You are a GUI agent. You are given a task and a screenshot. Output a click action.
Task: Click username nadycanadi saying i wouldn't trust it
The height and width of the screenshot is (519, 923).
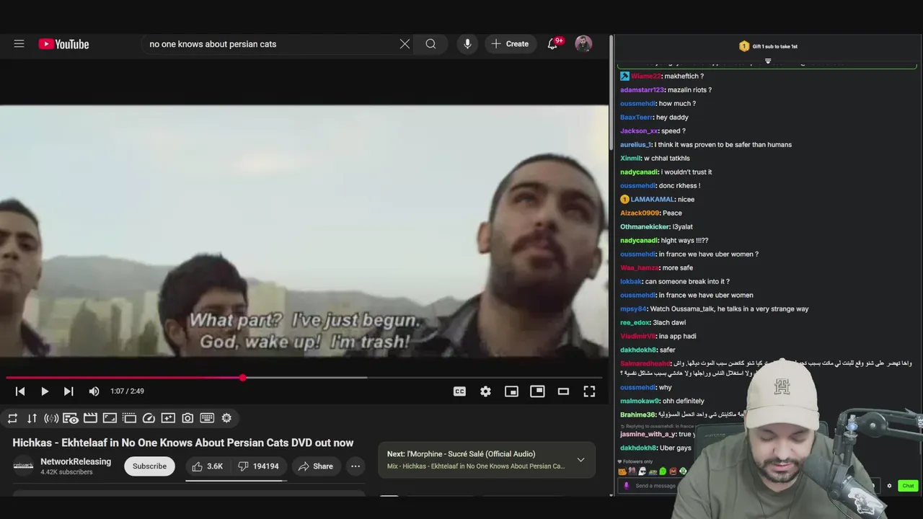(x=639, y=172)
